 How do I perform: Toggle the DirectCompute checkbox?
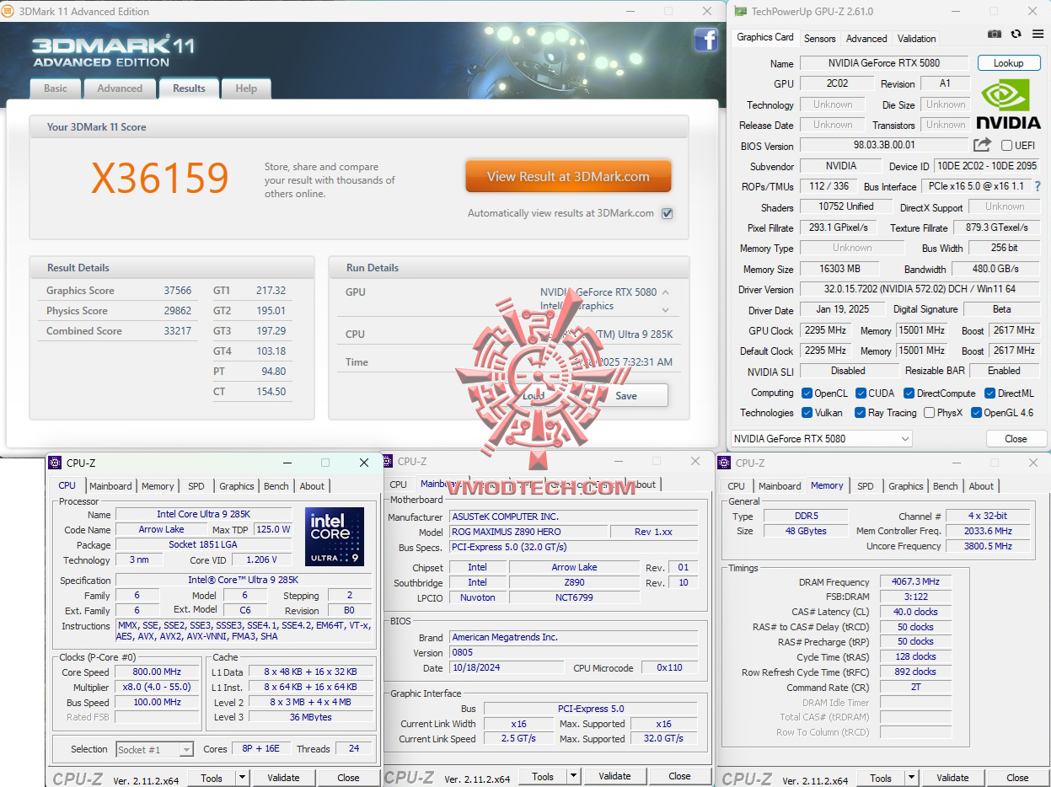909,393
